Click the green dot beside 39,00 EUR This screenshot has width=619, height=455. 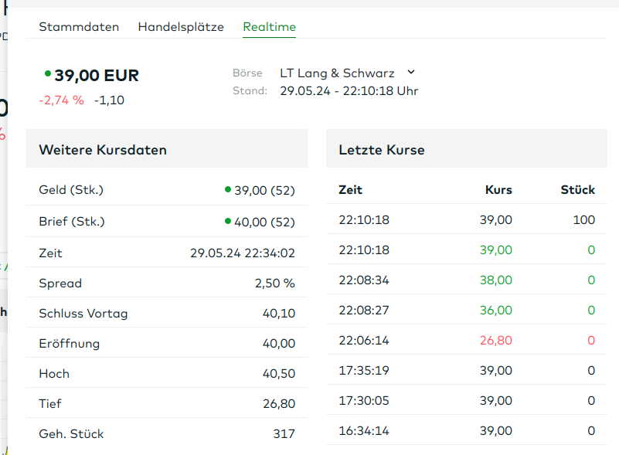point(48,74)
